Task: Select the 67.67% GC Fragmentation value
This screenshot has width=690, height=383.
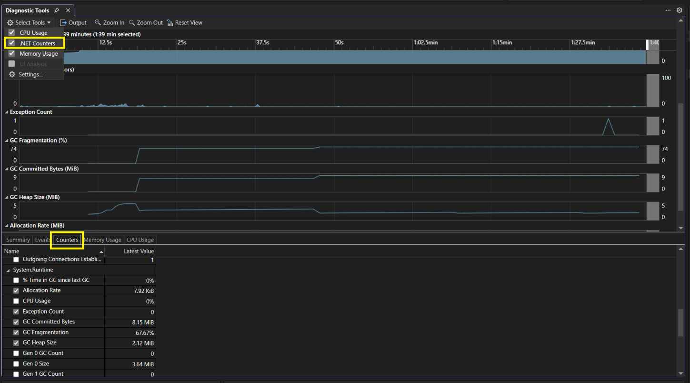Action: (x=145, y=333)
